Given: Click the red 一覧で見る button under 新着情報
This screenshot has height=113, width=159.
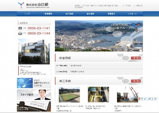Looking at the screenshot, I should pos(136,58).
